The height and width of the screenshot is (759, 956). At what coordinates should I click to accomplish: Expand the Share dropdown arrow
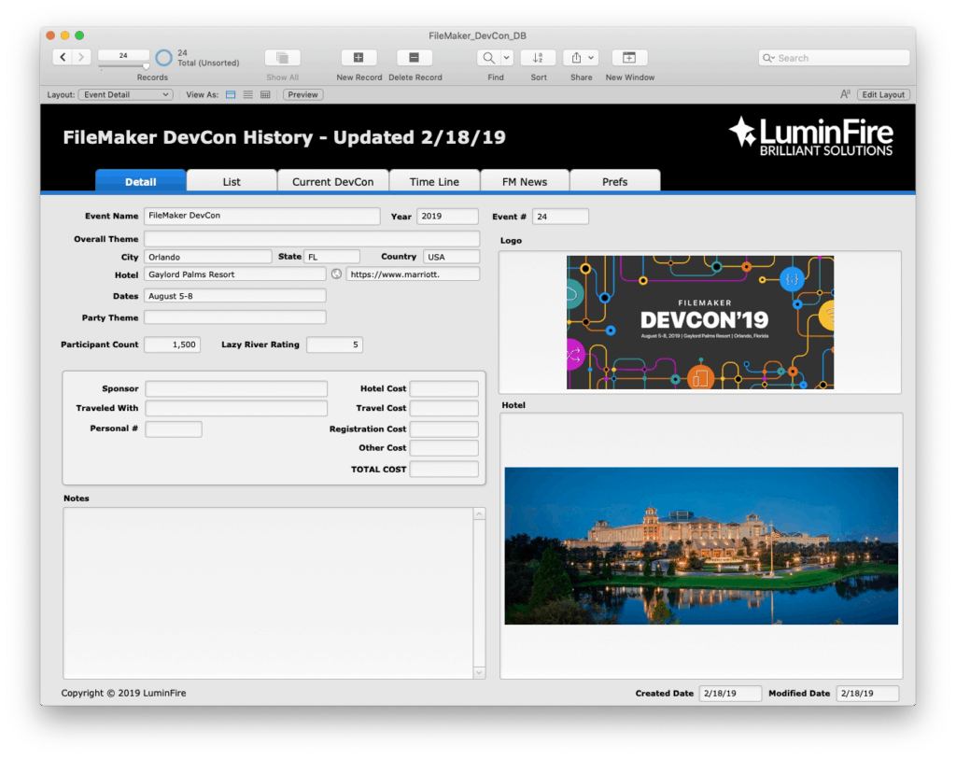pos(589,57)
